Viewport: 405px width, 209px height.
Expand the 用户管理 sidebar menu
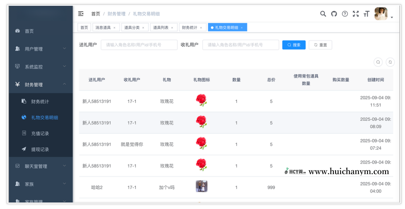[34, 49]
